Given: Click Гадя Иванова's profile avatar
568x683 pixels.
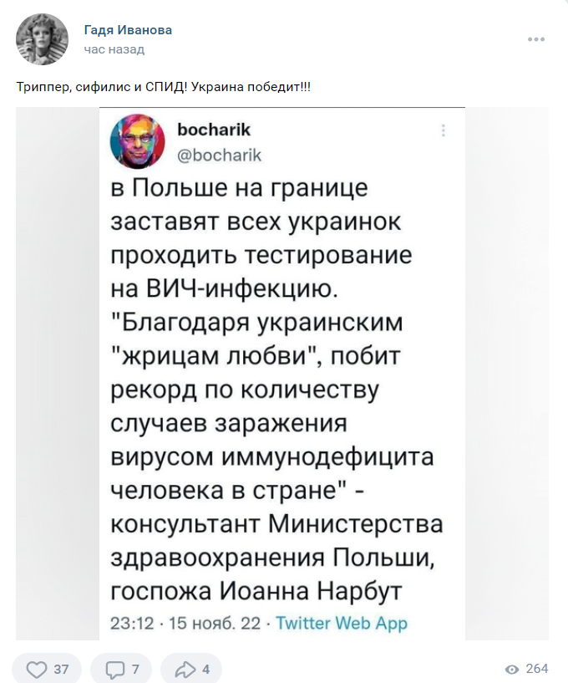Looking at the screenshot, I should tap(42, 39).
